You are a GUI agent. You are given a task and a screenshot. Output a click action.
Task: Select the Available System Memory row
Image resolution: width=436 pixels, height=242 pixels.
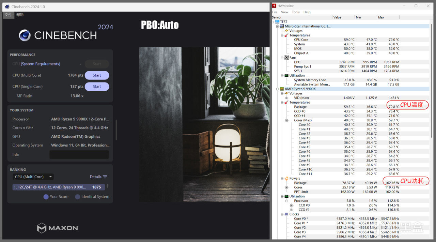click(351, 84)
